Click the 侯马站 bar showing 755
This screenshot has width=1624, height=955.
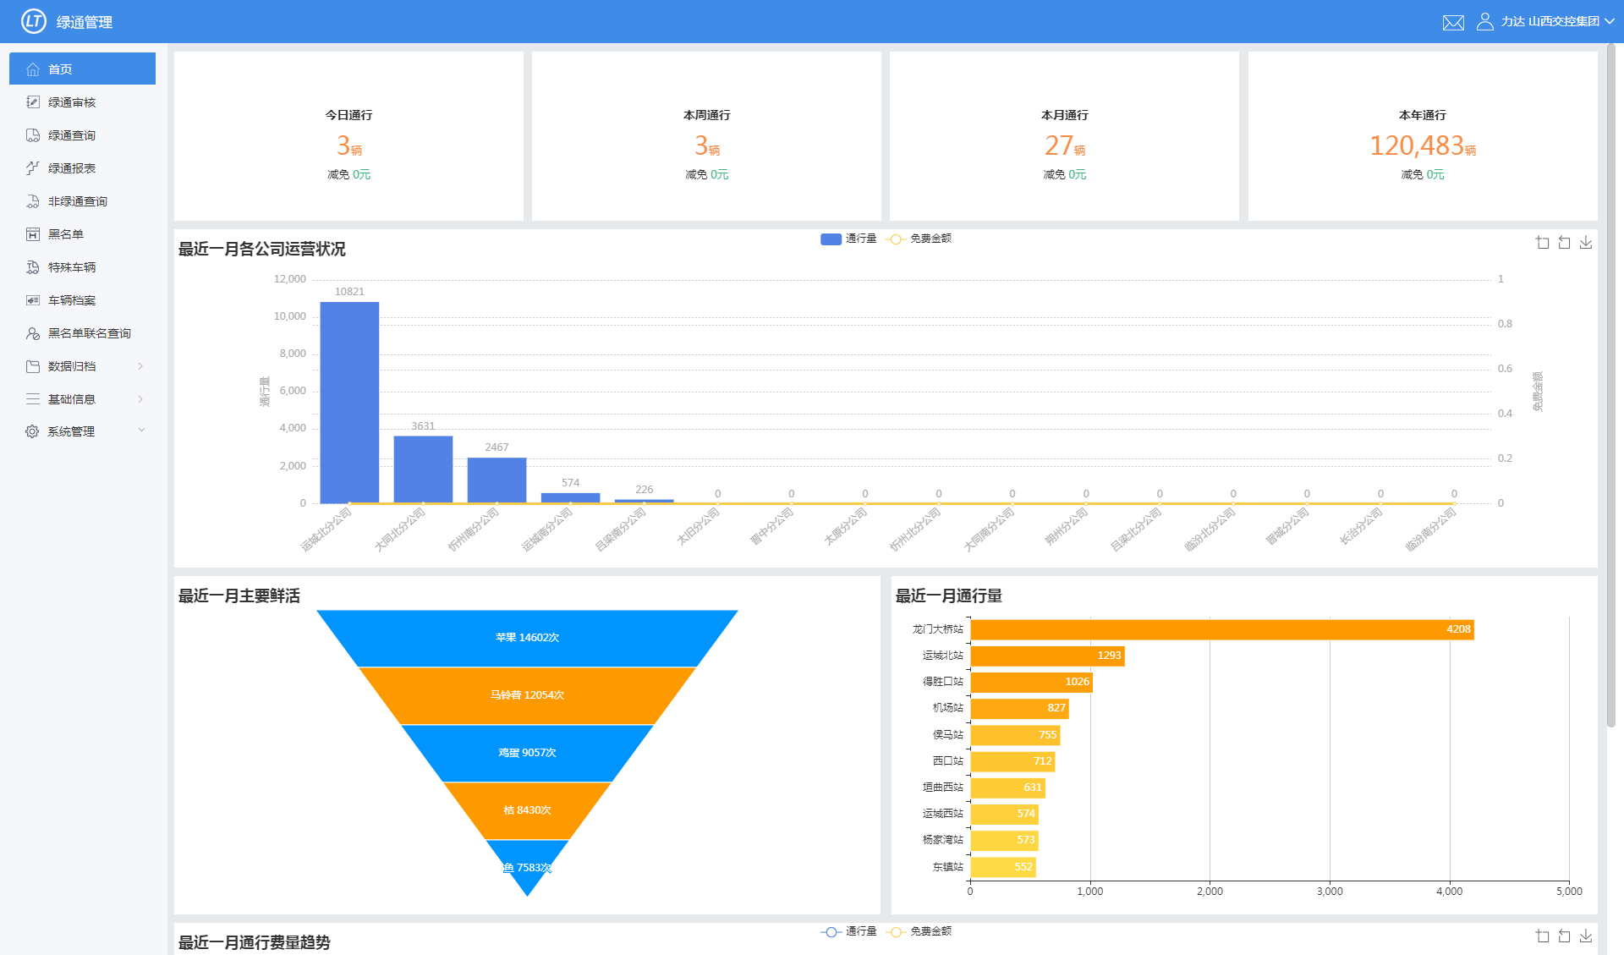(1015, 735)
